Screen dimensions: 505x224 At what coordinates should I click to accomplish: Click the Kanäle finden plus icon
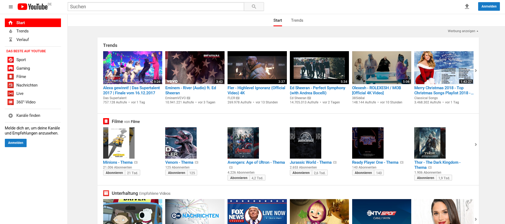(x=10, y=116)
